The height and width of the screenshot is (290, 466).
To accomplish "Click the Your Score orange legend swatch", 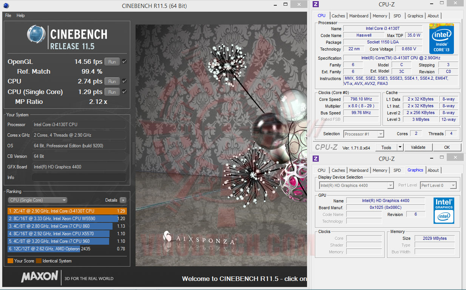I will click(10, 261).
